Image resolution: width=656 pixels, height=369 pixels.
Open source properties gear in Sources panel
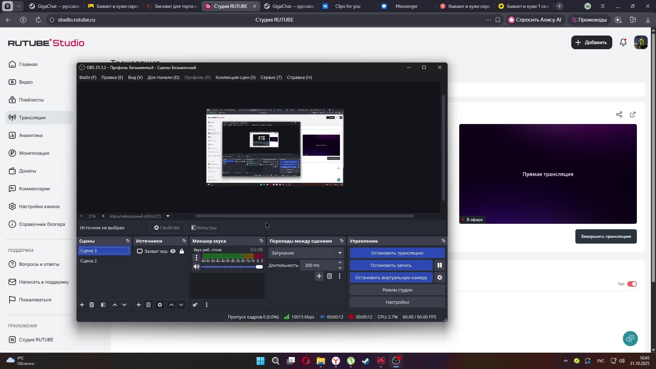(160, 305)
